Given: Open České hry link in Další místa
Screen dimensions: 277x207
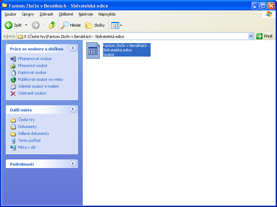Looking at the screenshot, I should click(x=27, y=120).
